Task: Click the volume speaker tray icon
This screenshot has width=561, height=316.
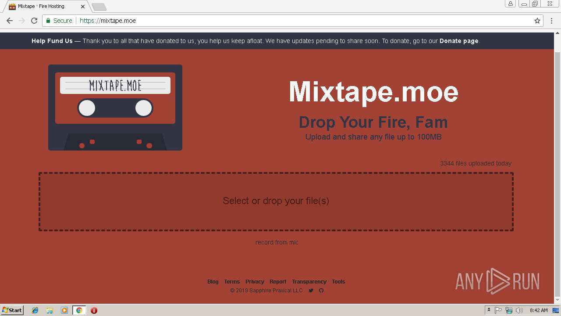Action: click(519, 310)
